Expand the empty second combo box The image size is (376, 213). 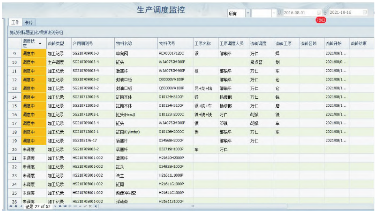tap(273, 13)
